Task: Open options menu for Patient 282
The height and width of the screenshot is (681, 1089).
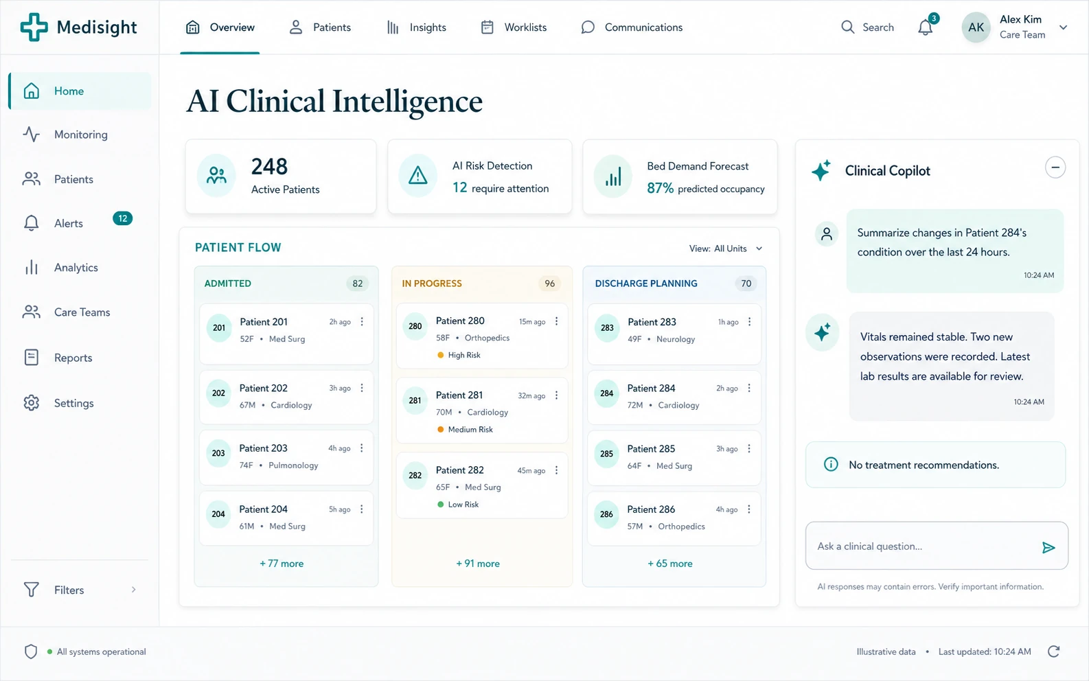Action: pyautogui.click(x=556, y=470)
